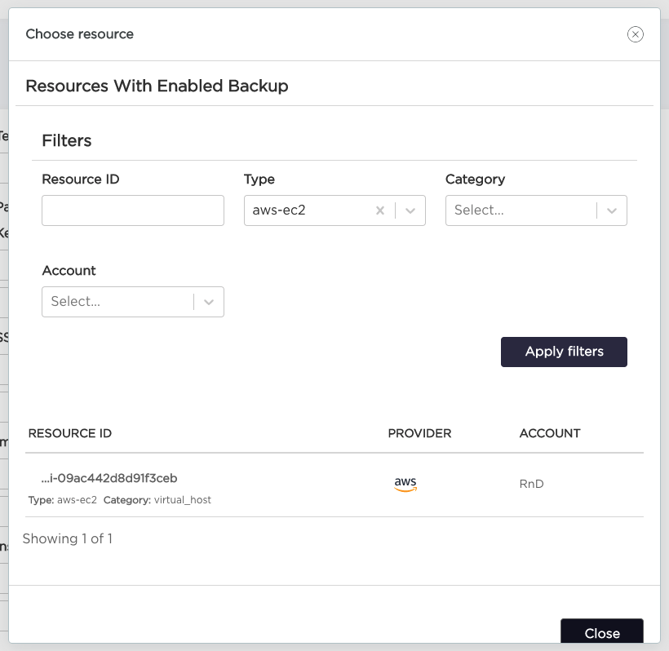Click the Category field chevron icon
Screen dimensions: 669x651
[x=612, y=210]
